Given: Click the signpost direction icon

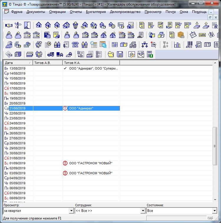Looking at the screenshot, I should click(18, 26).
